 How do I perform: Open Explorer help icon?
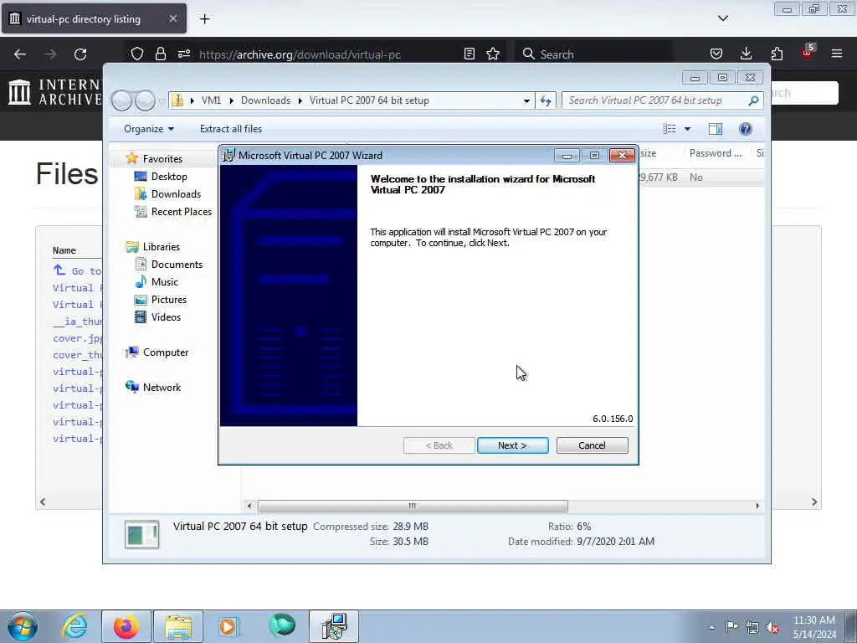pyautogui.click(x=745, y=129)
